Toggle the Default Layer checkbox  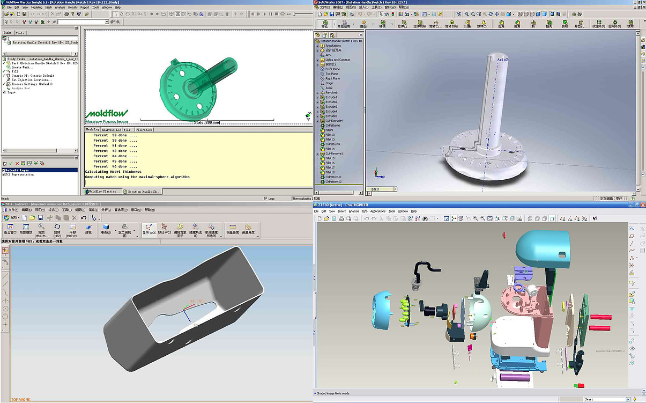coord(4,171)
